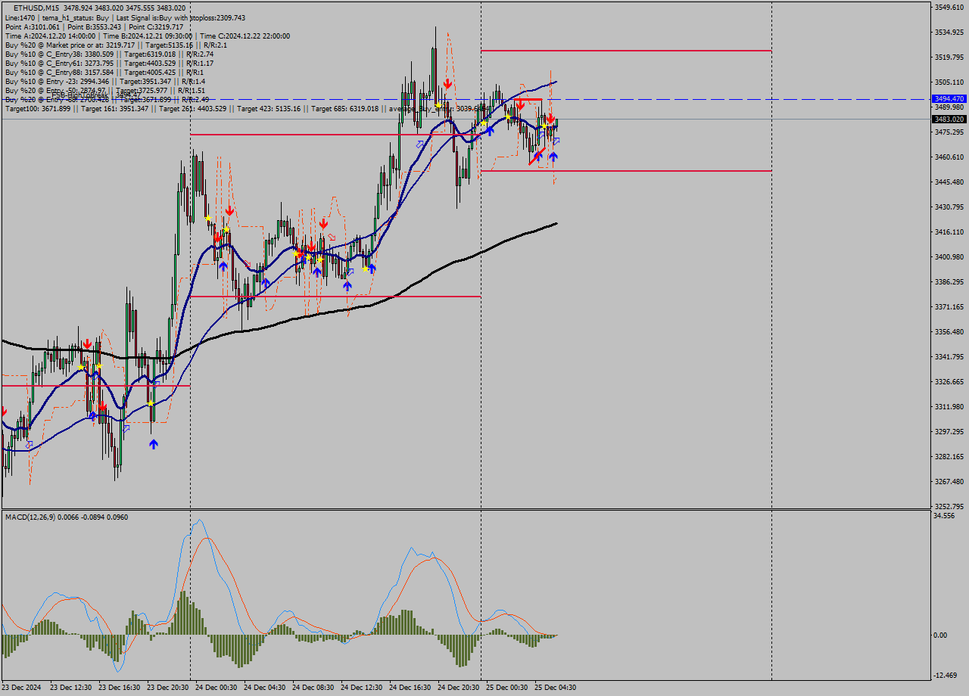Viewport: 969px width, 696px height.
Task: Click the '24 Dec 20:30' time axis label
Action: (x=459, y=687)
